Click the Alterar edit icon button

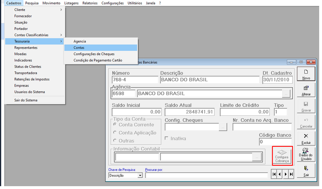pyautogui.click(x=306, y=90)
